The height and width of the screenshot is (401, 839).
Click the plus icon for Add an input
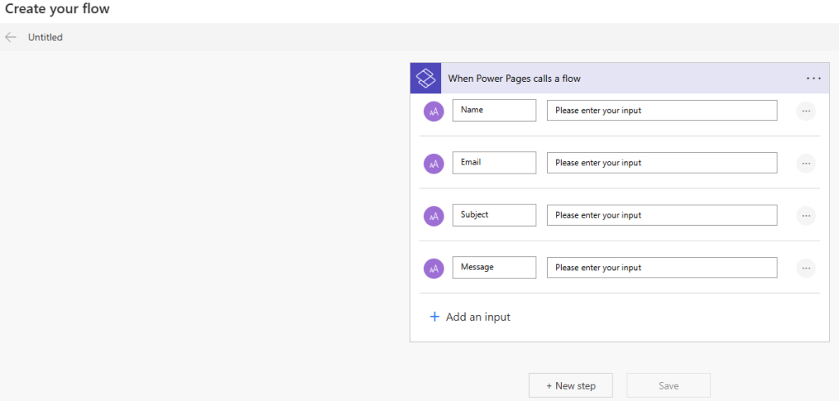[435, 317]
